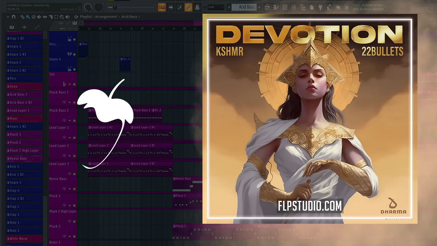
Task: Select the Acid Bass 2 #2 pattern in picker
Action: 25,102
